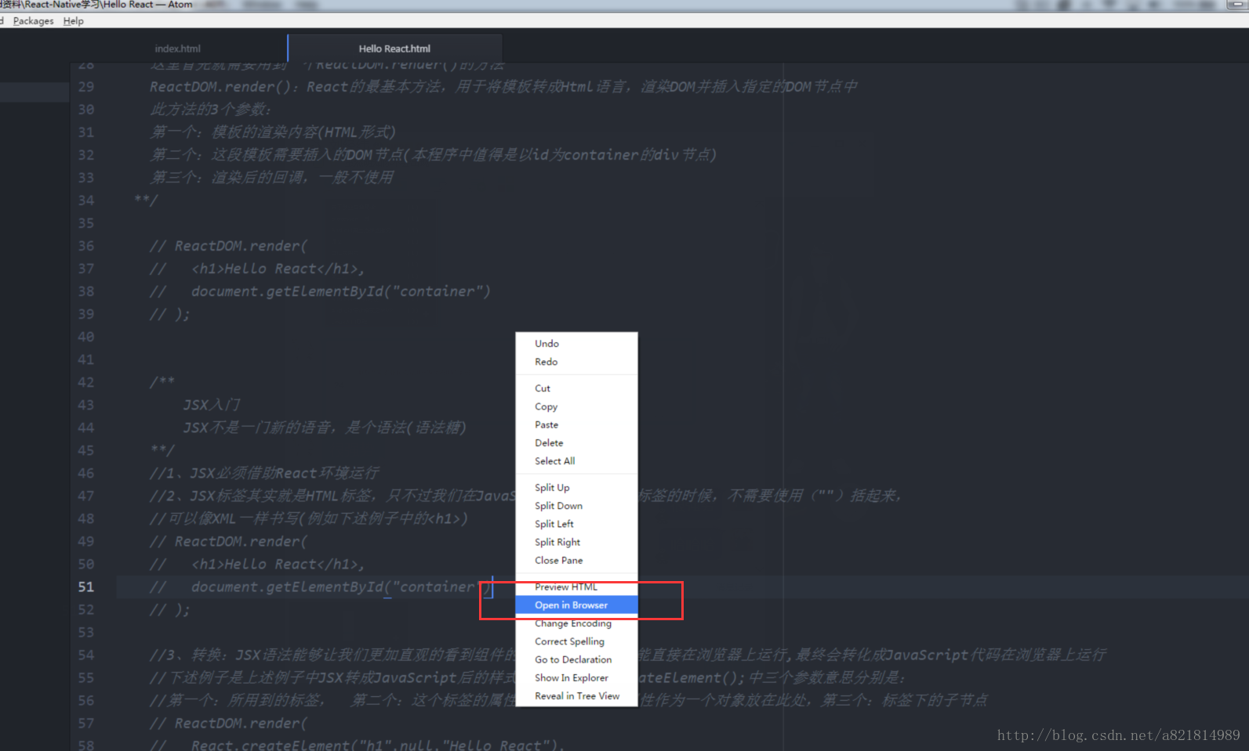The height and width of the screenshot is (751, 1249).
Task: Choose Change Encoding in the context menu
Action: 576,623
